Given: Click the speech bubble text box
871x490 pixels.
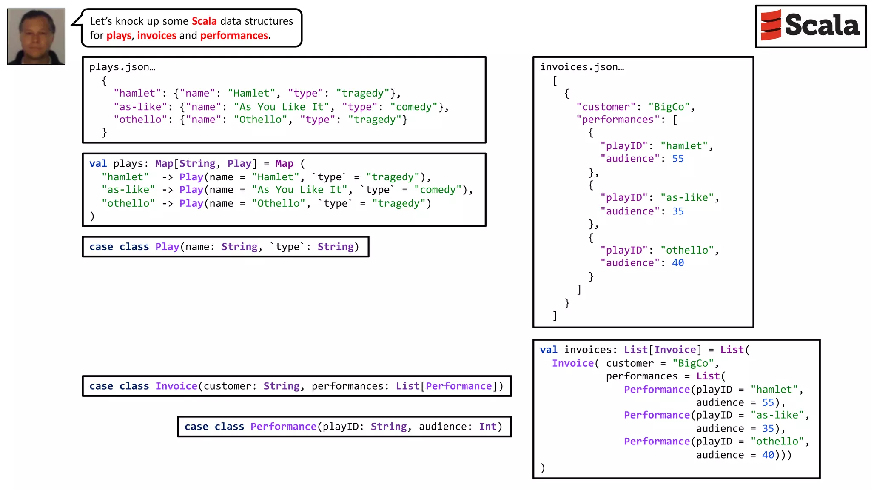Looking at the screenshot, I should pos(191,28).
